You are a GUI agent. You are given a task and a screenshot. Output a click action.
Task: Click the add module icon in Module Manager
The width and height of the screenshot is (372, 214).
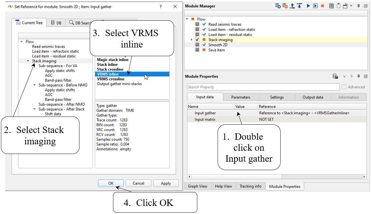[x=278, y=6]
